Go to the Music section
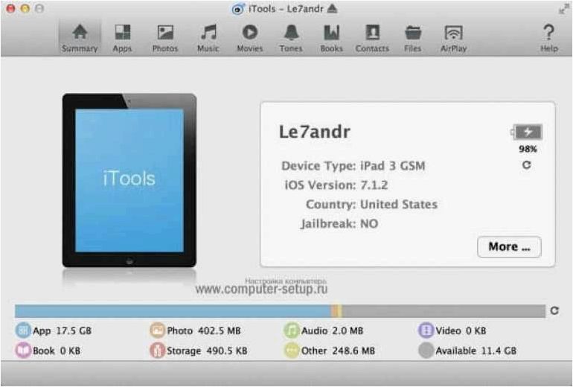This screenshot has height=387, width=573. tap(208, 39)
